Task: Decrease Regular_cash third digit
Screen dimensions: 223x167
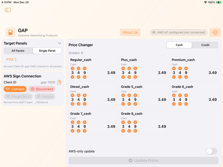Action: (x=85, y=77)
